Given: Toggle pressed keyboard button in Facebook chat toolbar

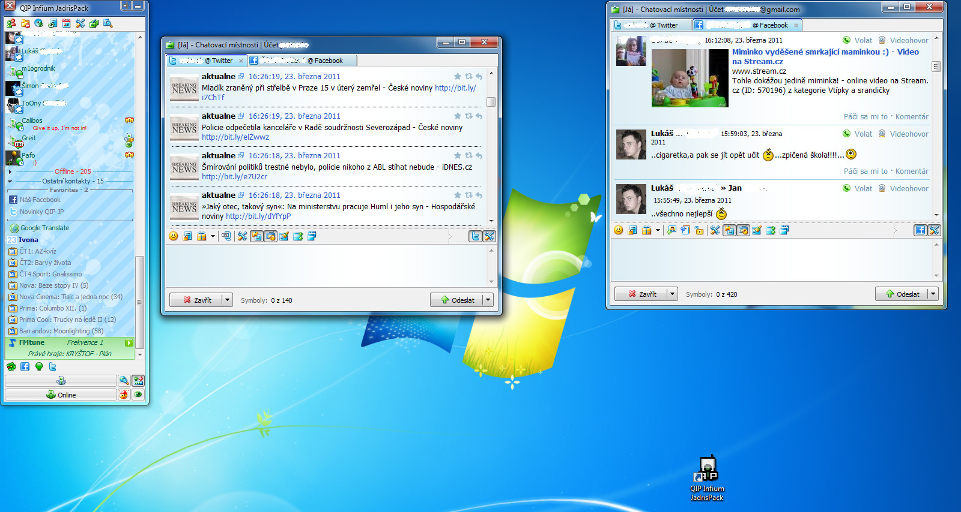Looking at the screenshot, I should (743, 230).
